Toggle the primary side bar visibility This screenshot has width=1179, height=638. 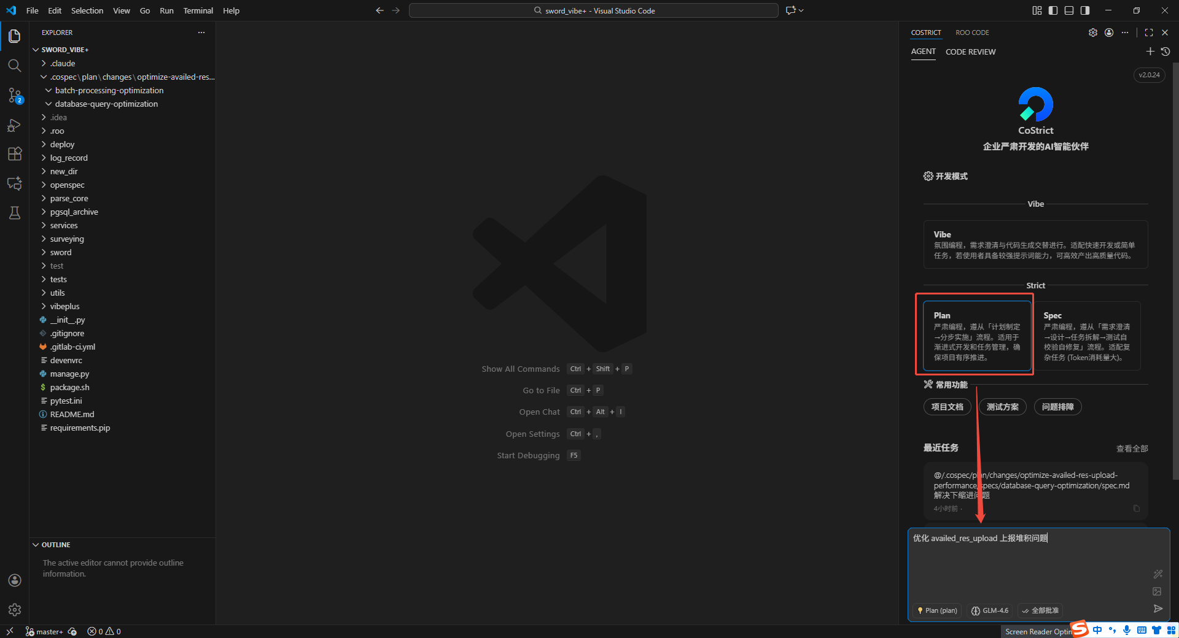(x=1053, y=10)
